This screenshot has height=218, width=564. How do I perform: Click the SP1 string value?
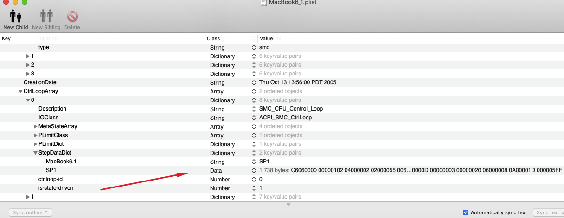point(264,162)
